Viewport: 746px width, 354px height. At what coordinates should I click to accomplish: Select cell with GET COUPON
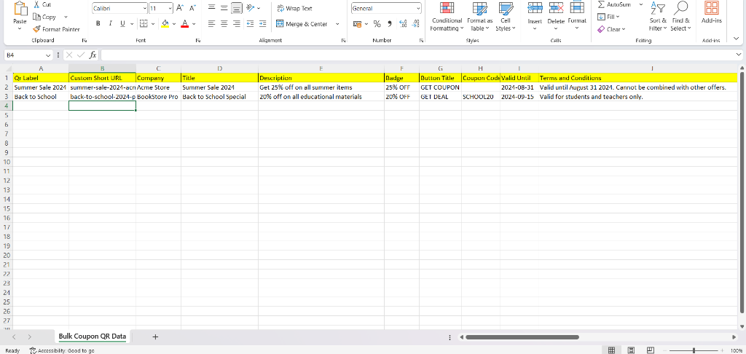pyautogui.click(x=440, y=87)
